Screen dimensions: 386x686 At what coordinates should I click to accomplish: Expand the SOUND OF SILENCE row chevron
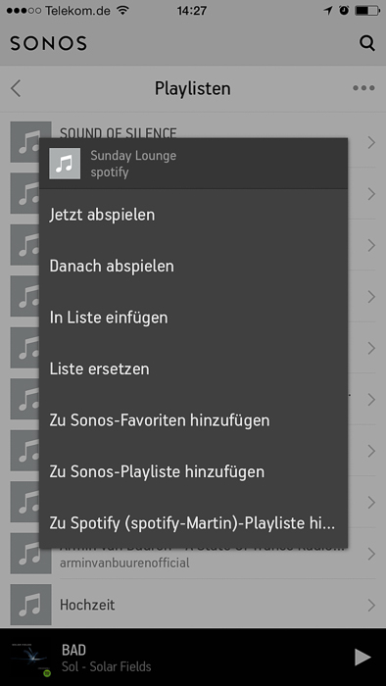(x=371, y=142)
